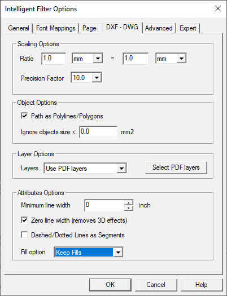
Task: Switch to the General tab
Action: 19,28
